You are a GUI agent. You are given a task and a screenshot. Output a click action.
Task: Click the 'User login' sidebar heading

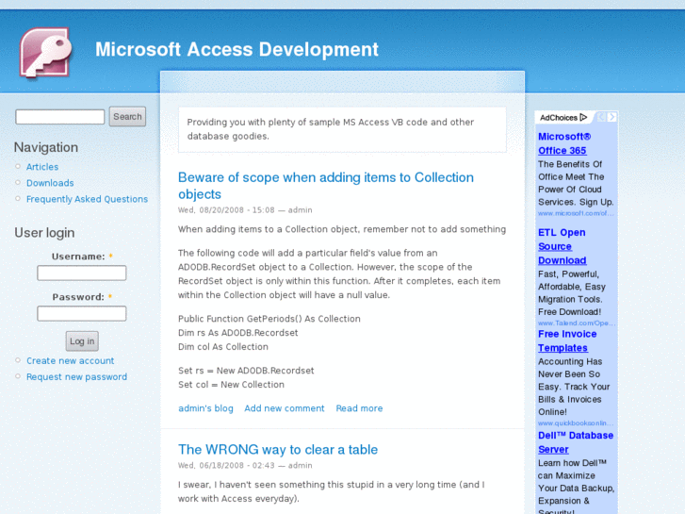pos(44,233)
